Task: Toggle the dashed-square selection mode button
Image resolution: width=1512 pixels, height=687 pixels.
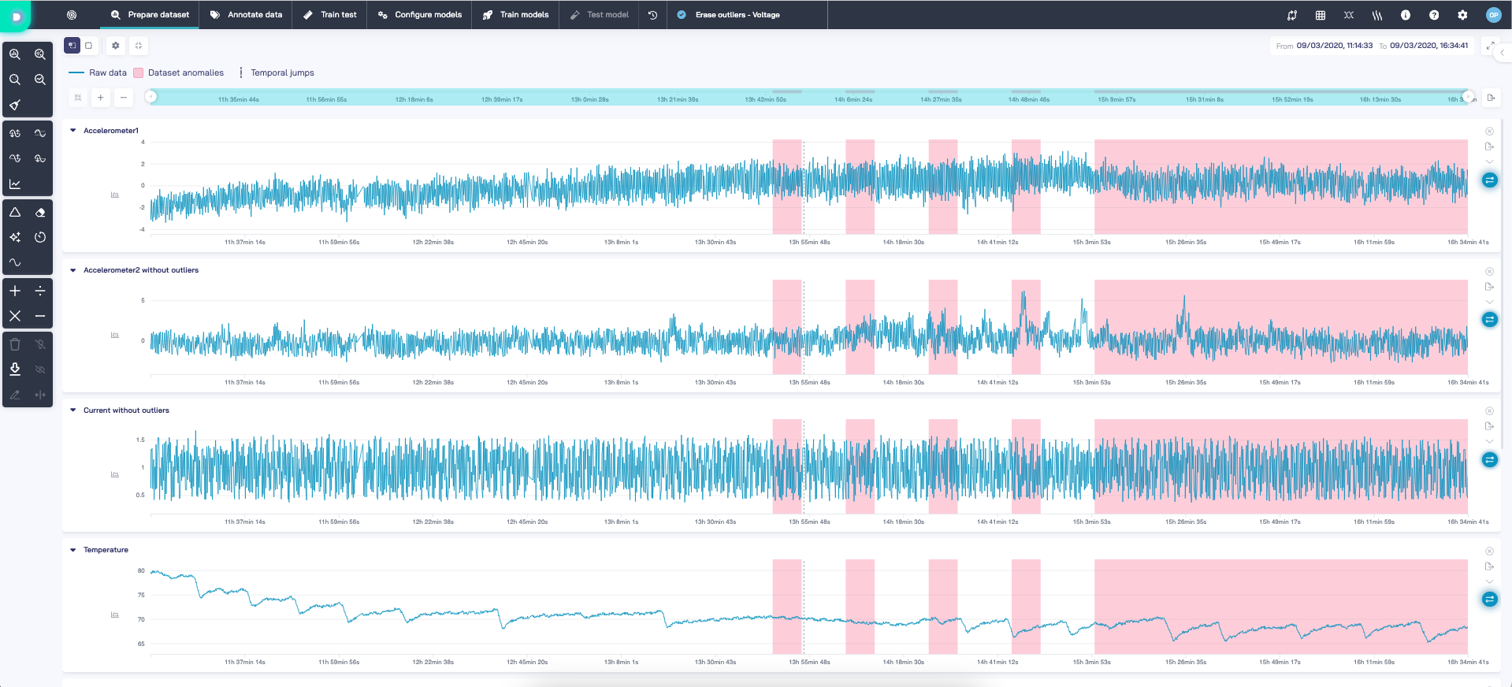Action: pos(89,46)
